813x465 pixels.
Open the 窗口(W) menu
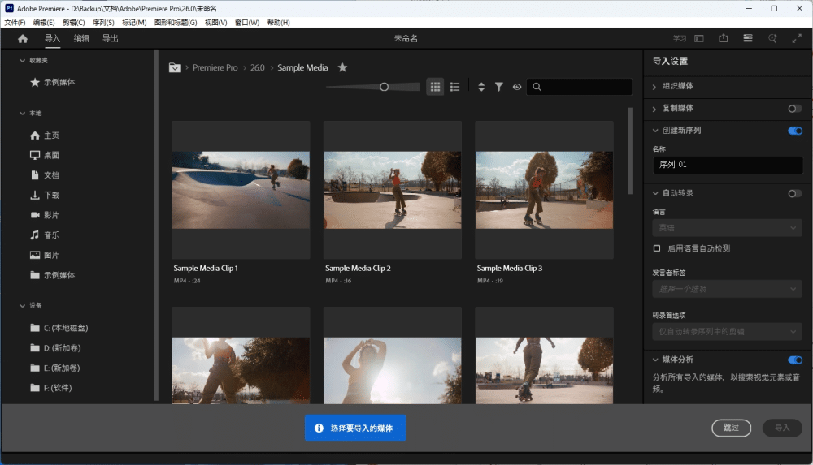(247, 23)
